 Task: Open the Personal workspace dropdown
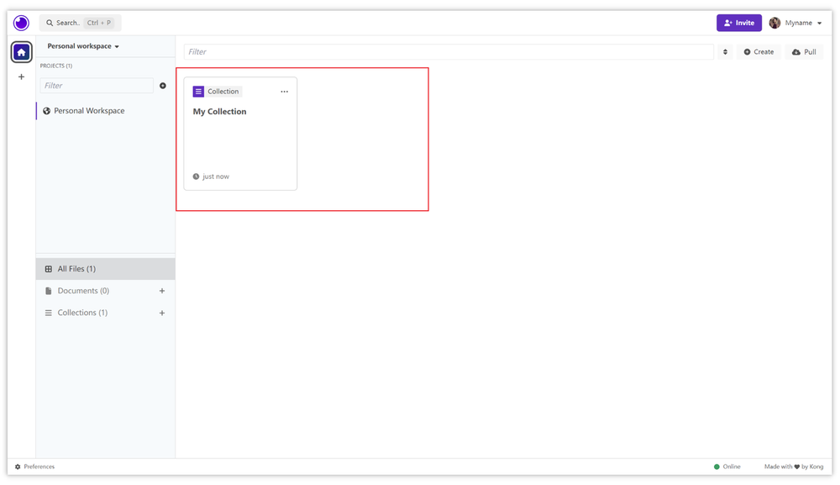click(x=83, y=46)
